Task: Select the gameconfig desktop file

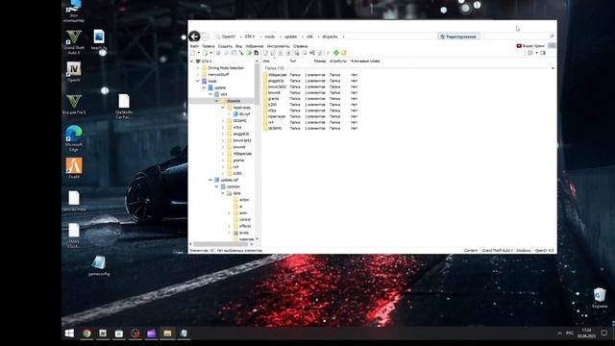Action: (x=99, y=265)
